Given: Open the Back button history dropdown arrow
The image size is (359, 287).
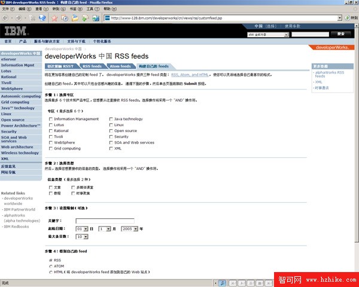Looking at the screenshot, I should click(12, 18).
